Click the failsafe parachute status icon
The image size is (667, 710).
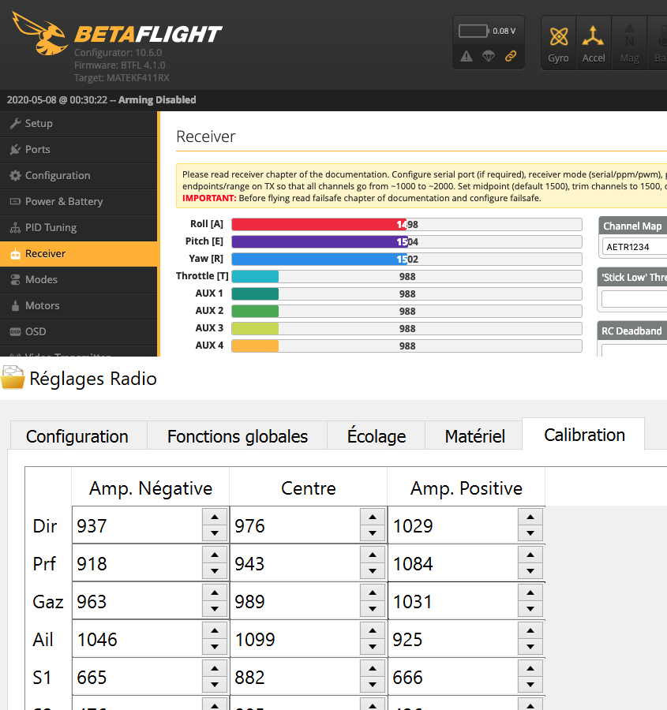[489, 56]
